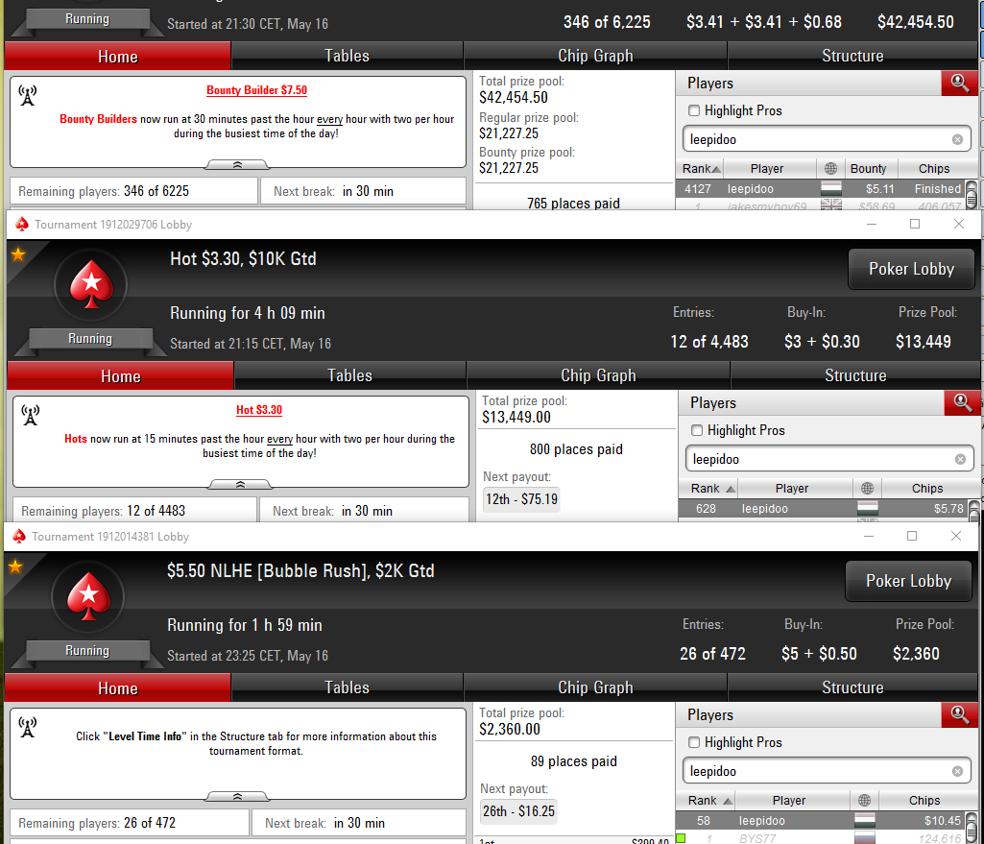Toggle Highlight Pros in Bubble Rush lobby
Viewport: 984px width, 844px height.
pyautogui.click(x=694, y=742)
